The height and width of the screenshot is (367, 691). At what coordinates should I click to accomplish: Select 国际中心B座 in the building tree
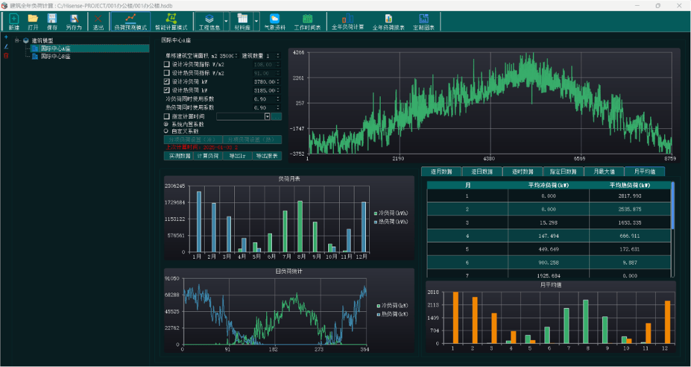54,56
